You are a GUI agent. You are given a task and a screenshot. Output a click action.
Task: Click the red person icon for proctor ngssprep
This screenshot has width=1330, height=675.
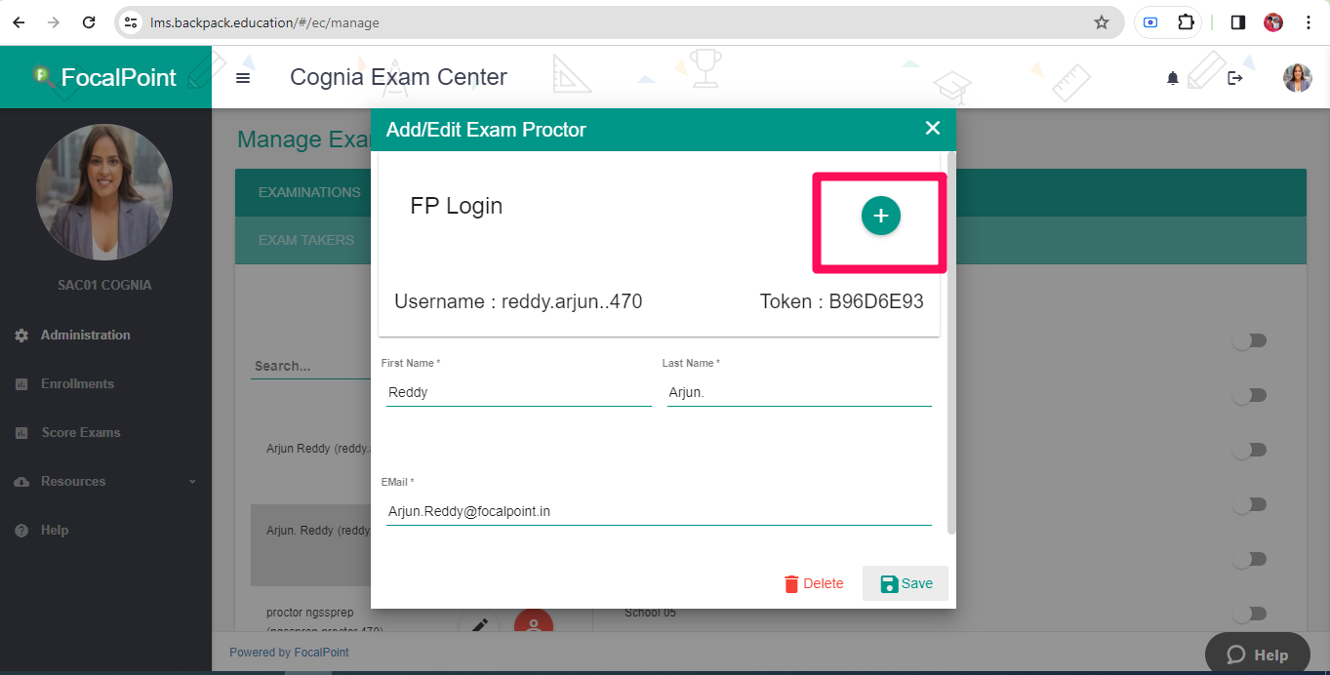[534, 627]
